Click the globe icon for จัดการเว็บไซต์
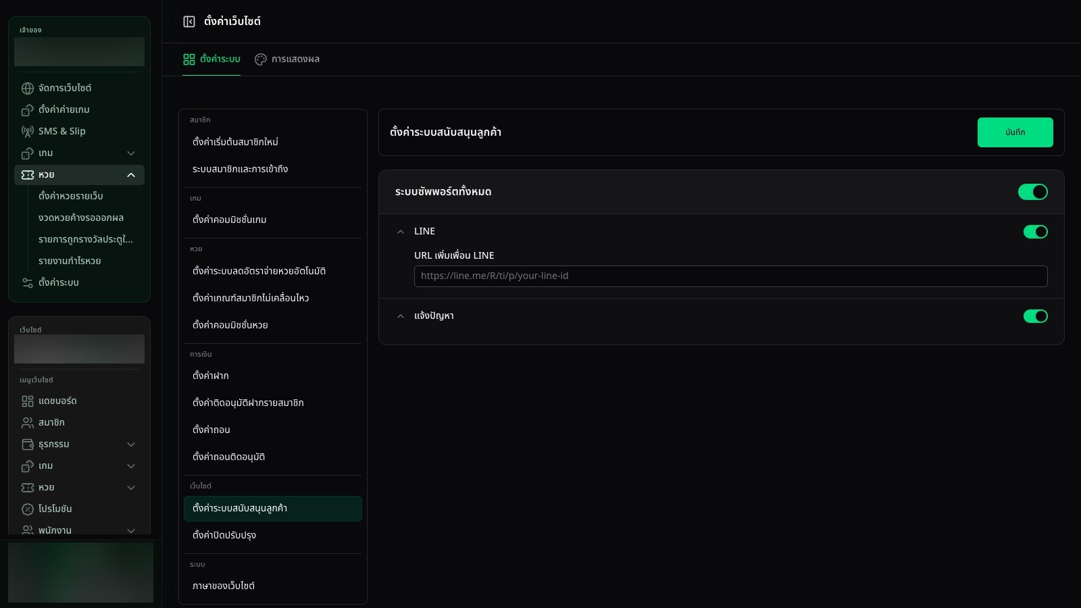 (x=28, y=88)
